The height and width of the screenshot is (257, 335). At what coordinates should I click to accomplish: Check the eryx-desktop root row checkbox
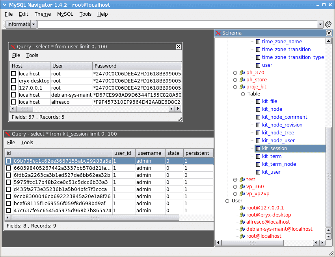click(x=14, y=81)
